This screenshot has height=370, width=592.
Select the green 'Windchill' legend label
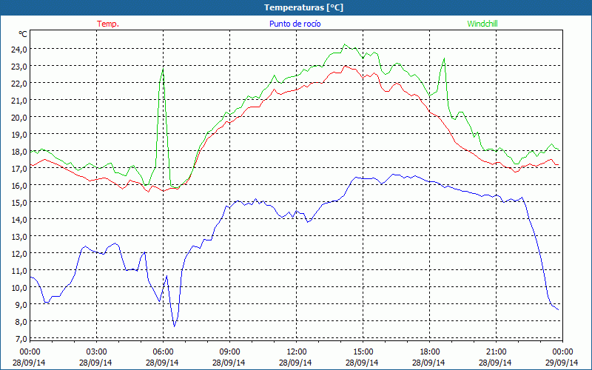482,24
